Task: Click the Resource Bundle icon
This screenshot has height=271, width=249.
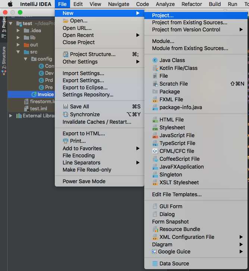Action: [x=155, y=229]
